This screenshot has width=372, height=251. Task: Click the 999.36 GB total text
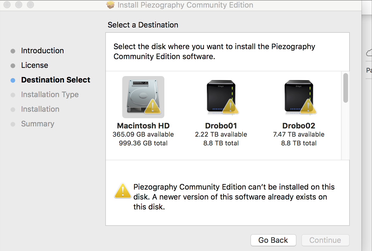[x=143, y=143]
